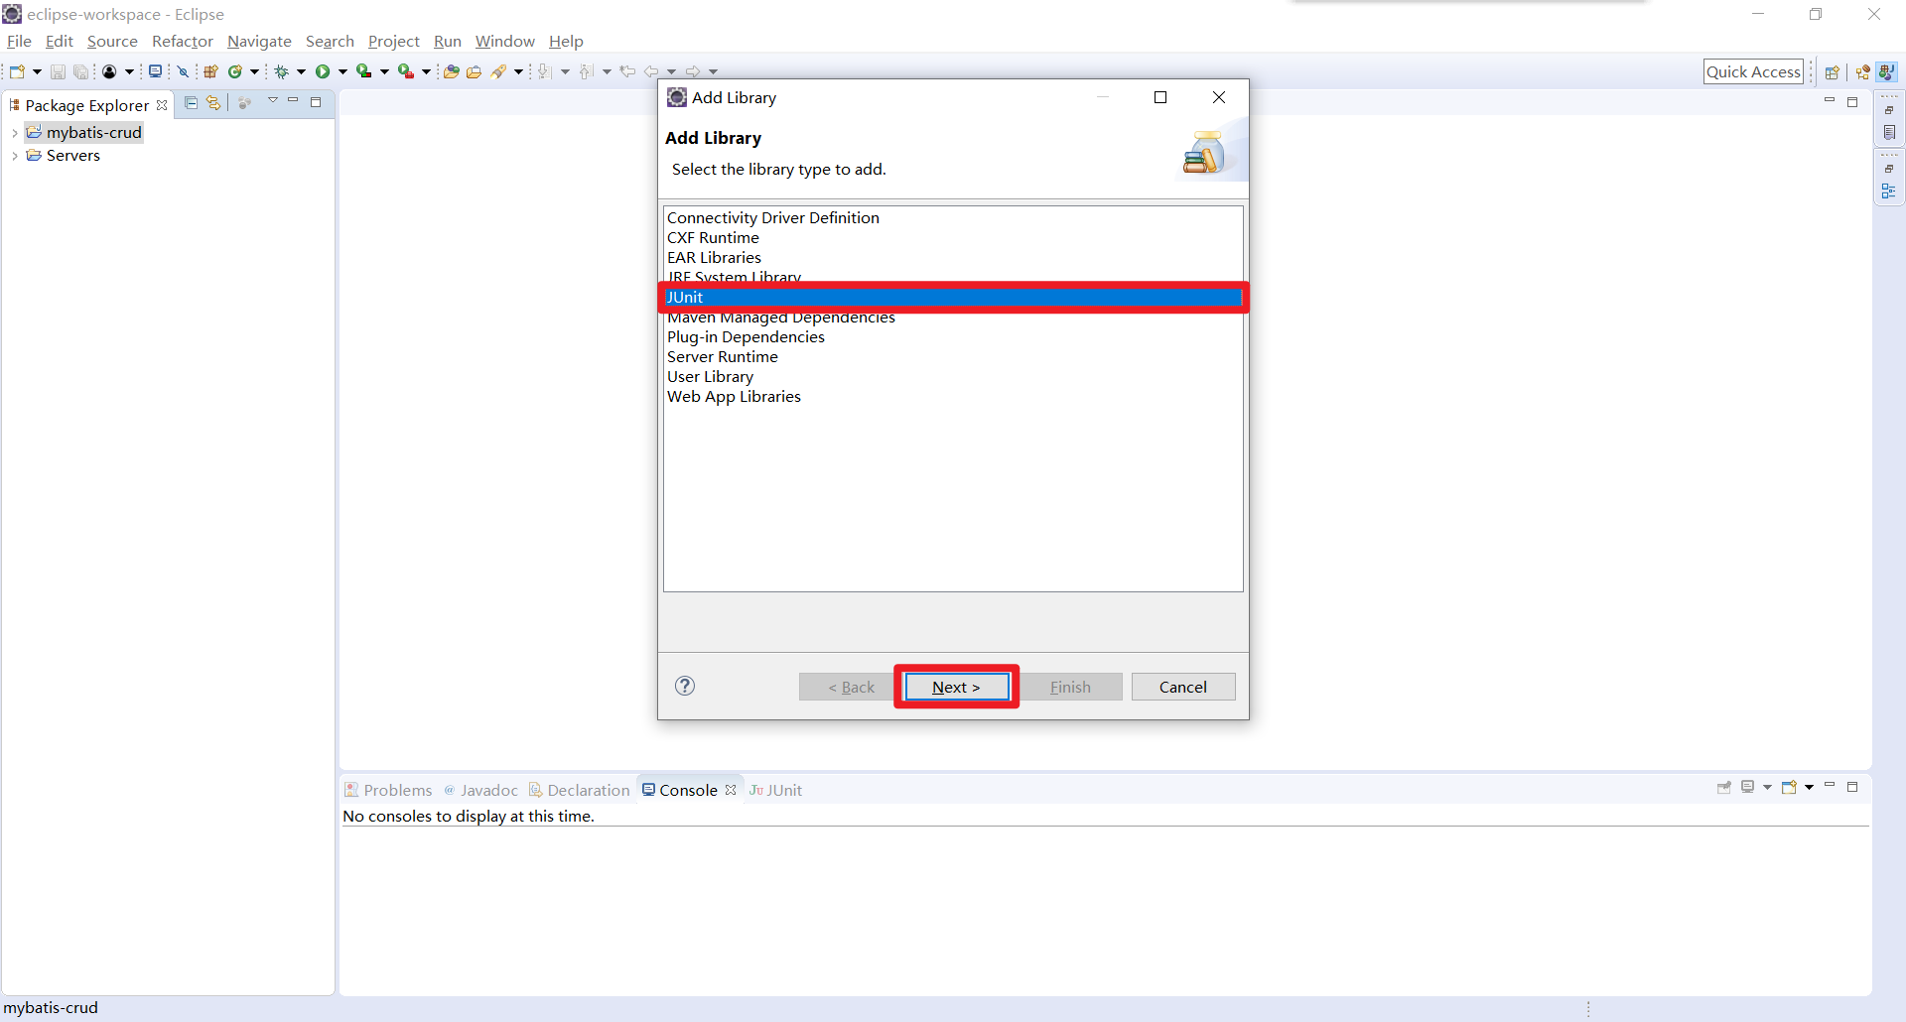Switch to the JUnit view tab
This screenshot has width=1906, height=1022.
(x=776, y=790)
